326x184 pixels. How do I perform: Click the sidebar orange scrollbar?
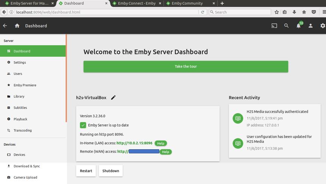tap(66, 78)
